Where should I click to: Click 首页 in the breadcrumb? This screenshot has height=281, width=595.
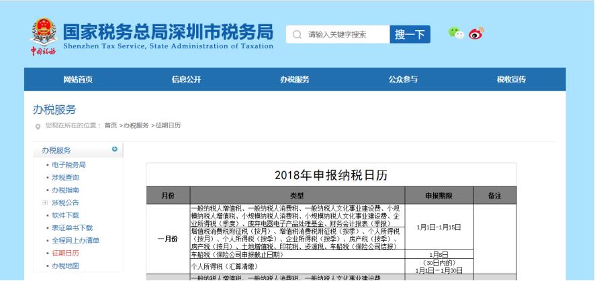coord(111,125)
